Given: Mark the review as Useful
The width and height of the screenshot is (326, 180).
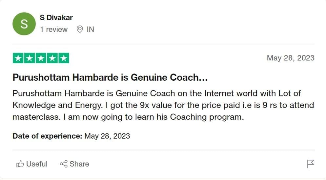Looking at the screenshot, I should pyautogui.click(x=37, y=164).
